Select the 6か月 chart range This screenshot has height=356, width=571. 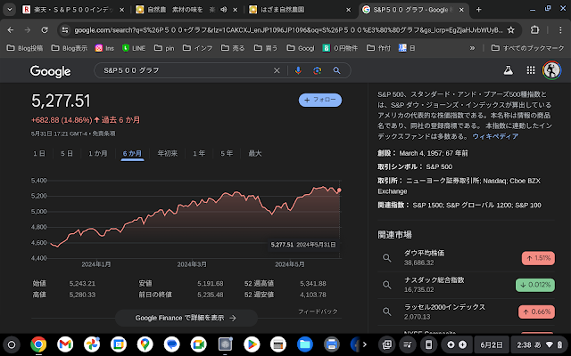[x=132, y=153]
